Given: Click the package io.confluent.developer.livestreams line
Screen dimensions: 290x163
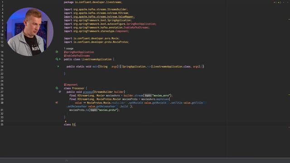Looking at the screenshot, I should 93,2.
